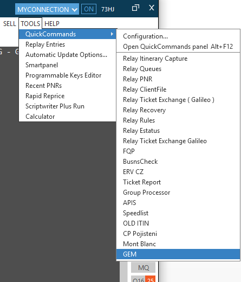The width and height of the screenshot is (241, 282).
Task: Run Relay Recovery command
Action: (x=178, y=110)
